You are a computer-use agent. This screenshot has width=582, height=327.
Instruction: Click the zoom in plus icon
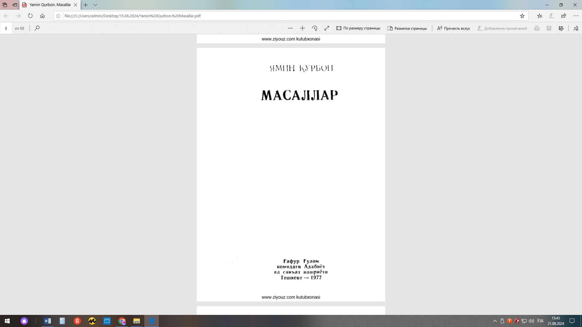pyautogui.click(x=302, y=28)
